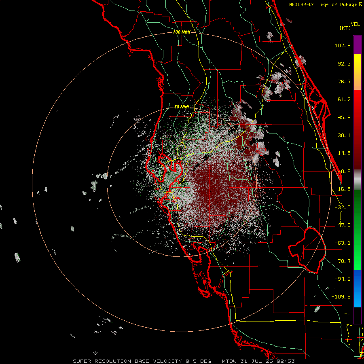Select the 76.7 scale value
The height and width of the screenshot is (364, 364).
(344, 81)
